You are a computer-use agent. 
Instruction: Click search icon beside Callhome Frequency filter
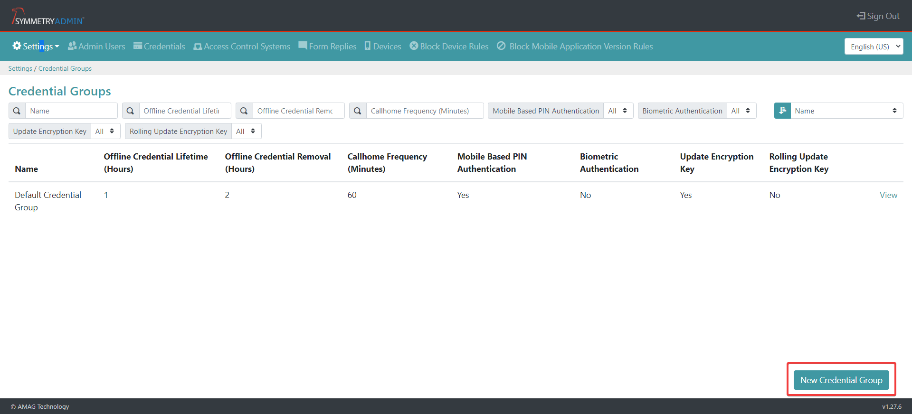pos(358,111)
